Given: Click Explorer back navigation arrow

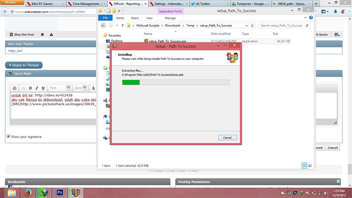Looking at the screenshot, I should [x=103, y=26].
